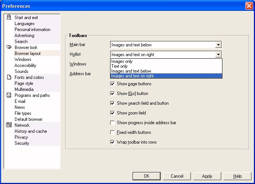Close the Preferences dialog window
Screen dimensions: 255x184
[x=249, y=6]
